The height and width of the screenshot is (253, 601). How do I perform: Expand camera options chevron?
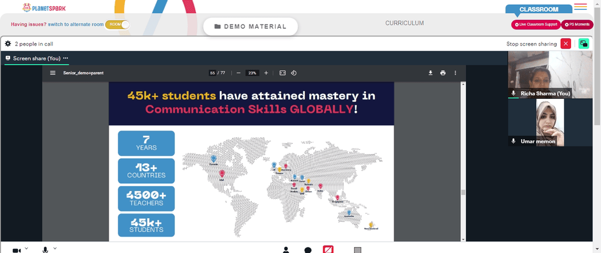click(26, 248)
